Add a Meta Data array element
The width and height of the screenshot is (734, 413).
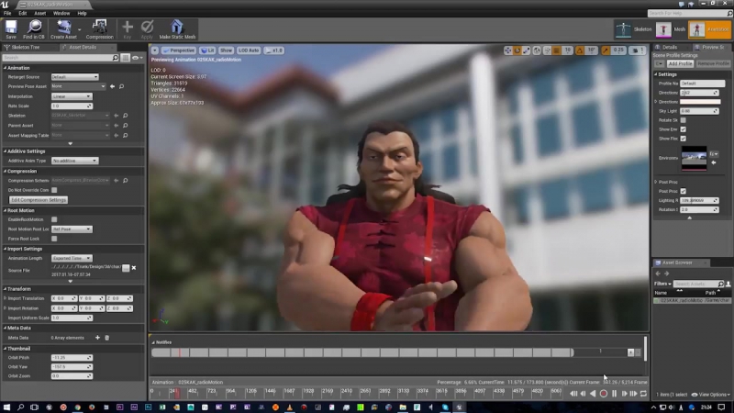[97, 338]
